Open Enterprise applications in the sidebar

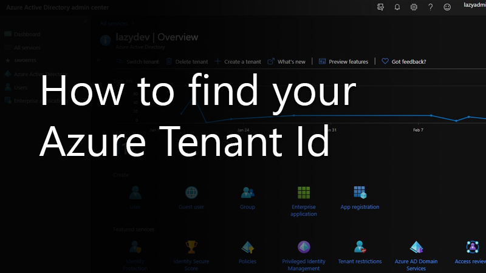point(36,101)
